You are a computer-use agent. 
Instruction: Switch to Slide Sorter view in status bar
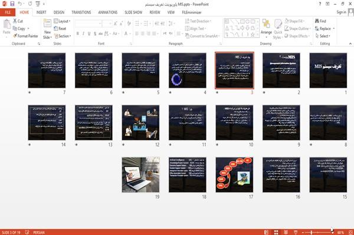tap(276, 232)
